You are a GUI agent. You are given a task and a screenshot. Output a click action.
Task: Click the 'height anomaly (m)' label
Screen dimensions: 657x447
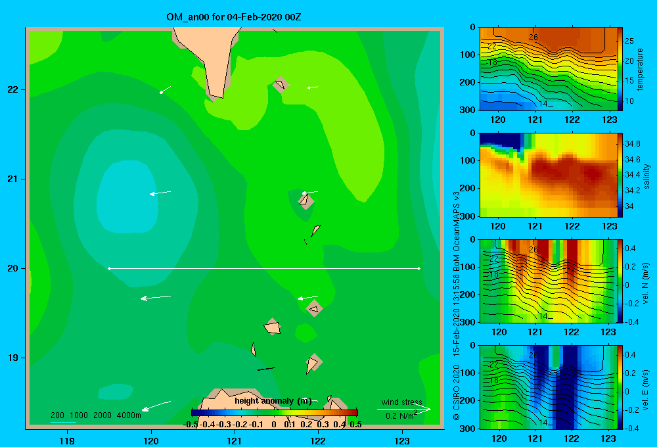click(x=273, y=401)
